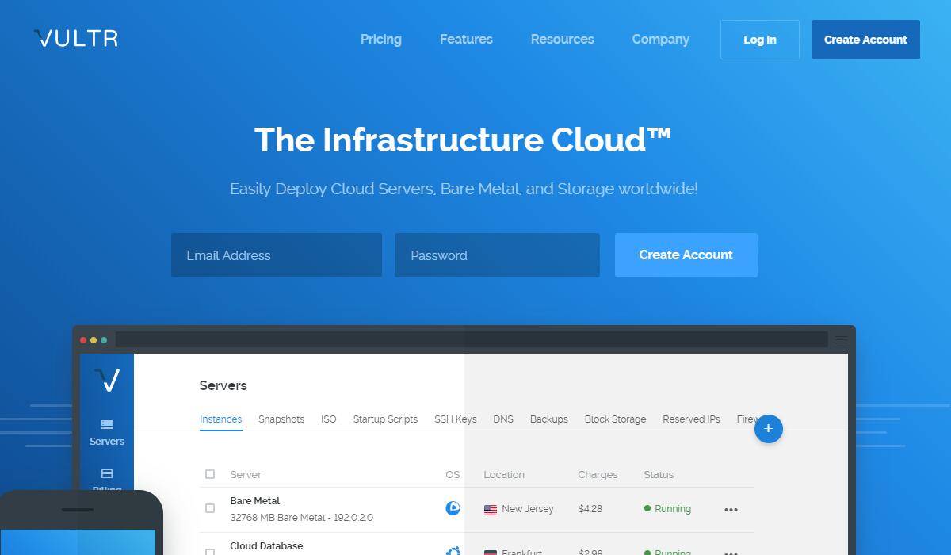951x555 pixels.
Task: Check the Cloud Database row checkbox
Action: (x=210, y=551)
